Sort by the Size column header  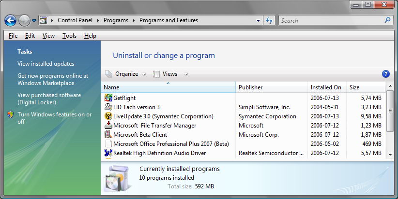(366, 87)
